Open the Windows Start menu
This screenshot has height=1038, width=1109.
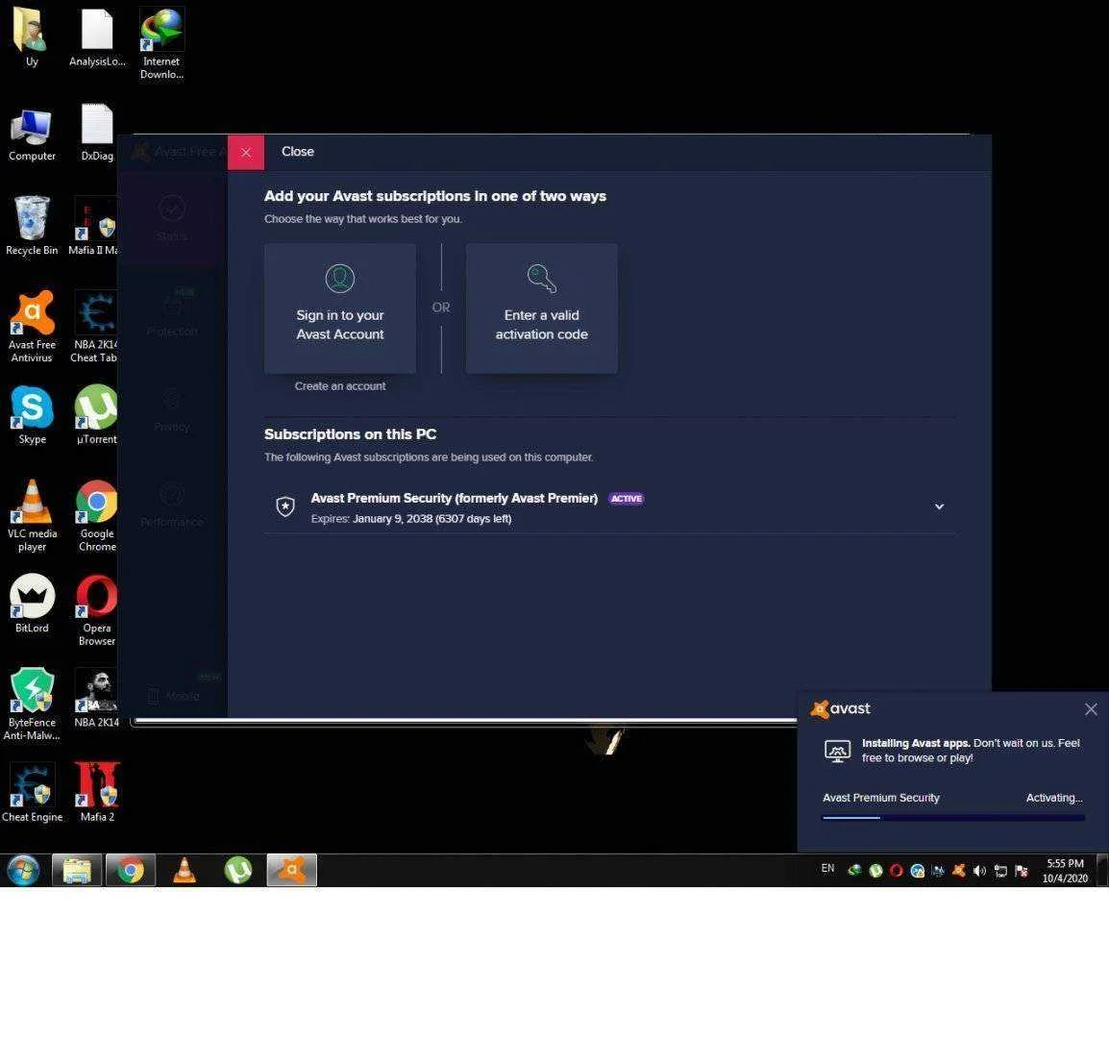(23, 871)
